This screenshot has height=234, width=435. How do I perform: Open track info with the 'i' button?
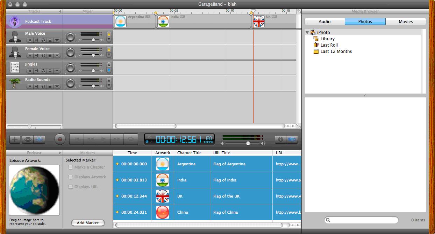pyautogui.click(x=280, y=139)
